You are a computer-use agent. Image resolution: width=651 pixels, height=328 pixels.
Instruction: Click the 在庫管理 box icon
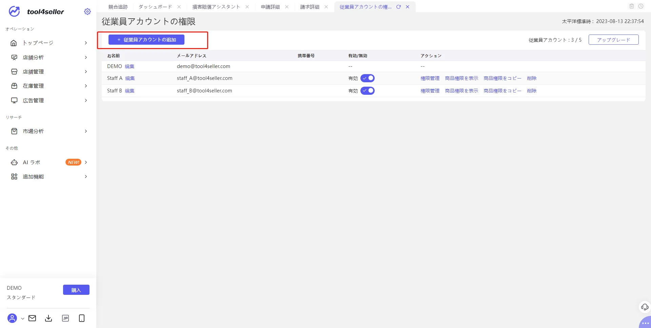point(14,86)
